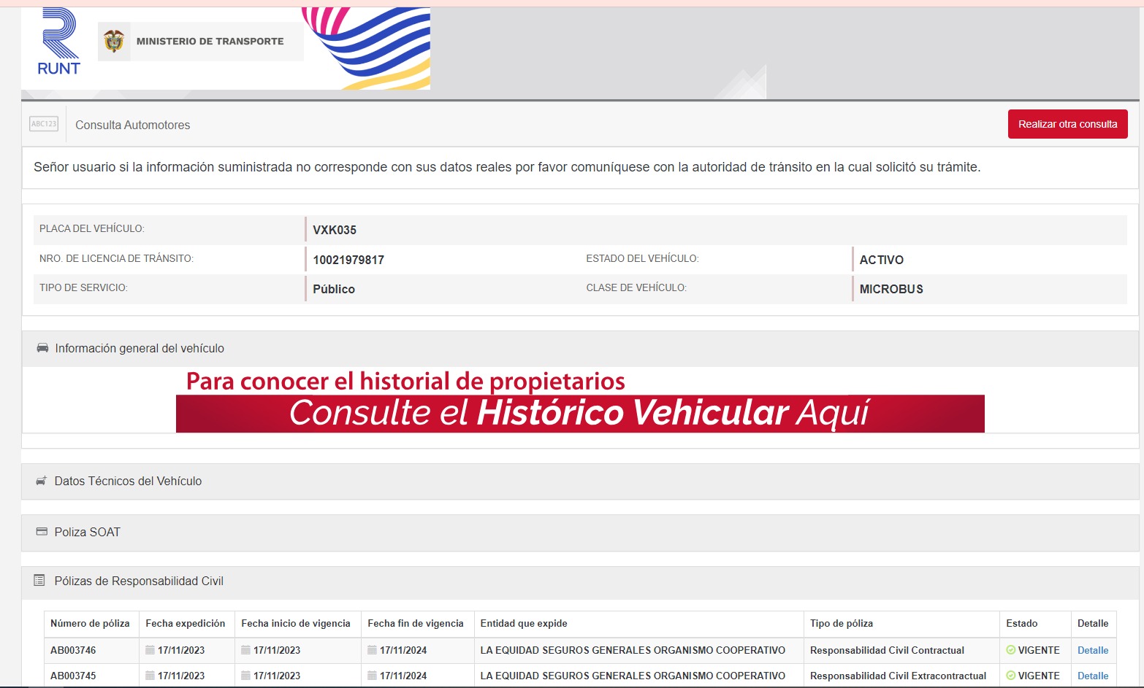Click the card icon beside Poliza SOAT
The height and width of the screenshot is (688, 1144).
click(42, 532)
